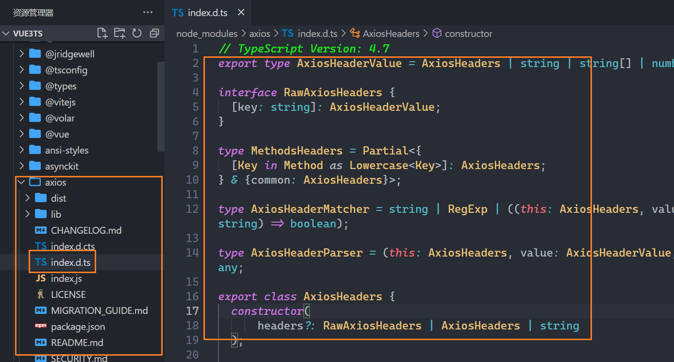Click the New File icon in explorer header
This screenshot has width=674, height=362.
pyautogui.click(x=102, y=33)
